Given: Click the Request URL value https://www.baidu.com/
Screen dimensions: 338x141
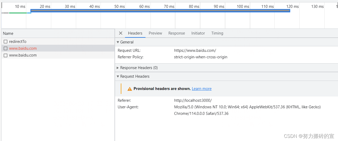Looking at the screenshot, I should coord(195,50).
